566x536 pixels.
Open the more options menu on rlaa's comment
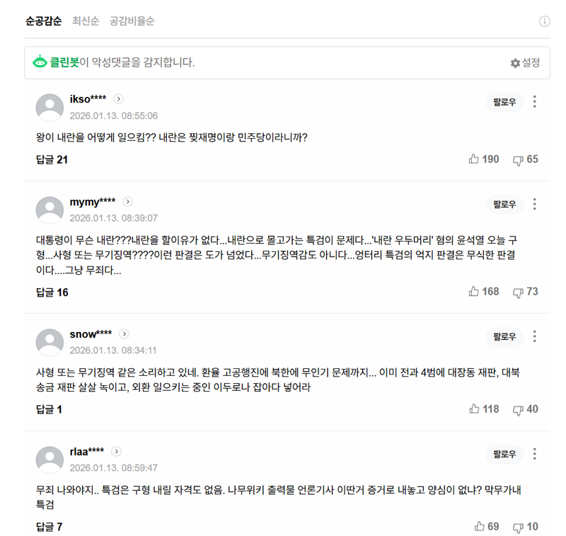[535, 454]
